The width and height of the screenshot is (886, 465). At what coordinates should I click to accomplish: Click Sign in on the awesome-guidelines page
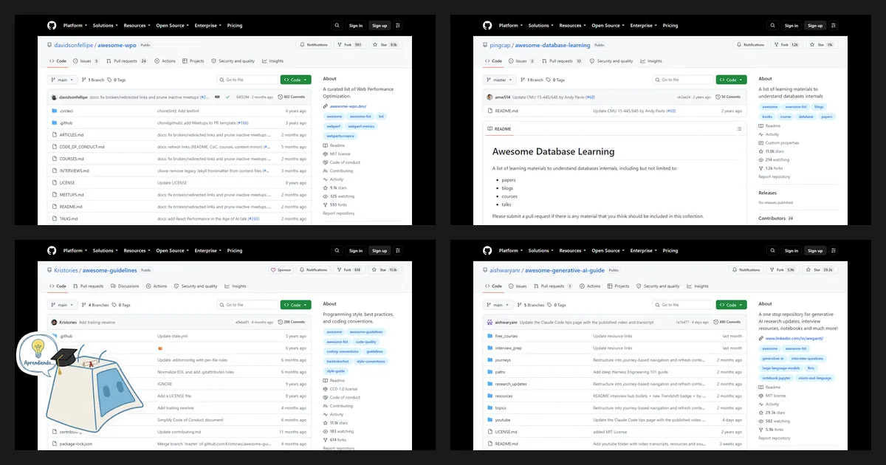(356, 250)
